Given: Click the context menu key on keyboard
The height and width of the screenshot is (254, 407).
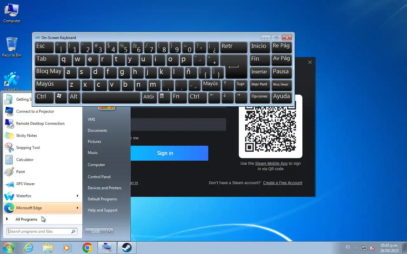Looking at the screenshot, I should pos(164,98).
